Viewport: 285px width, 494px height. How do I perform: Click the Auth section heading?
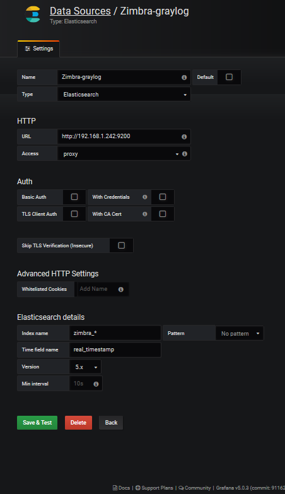[x=25, y=182]
